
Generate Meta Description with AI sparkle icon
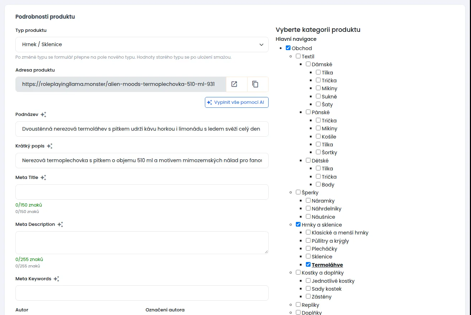pyautogui.click(x=60, y=224)
